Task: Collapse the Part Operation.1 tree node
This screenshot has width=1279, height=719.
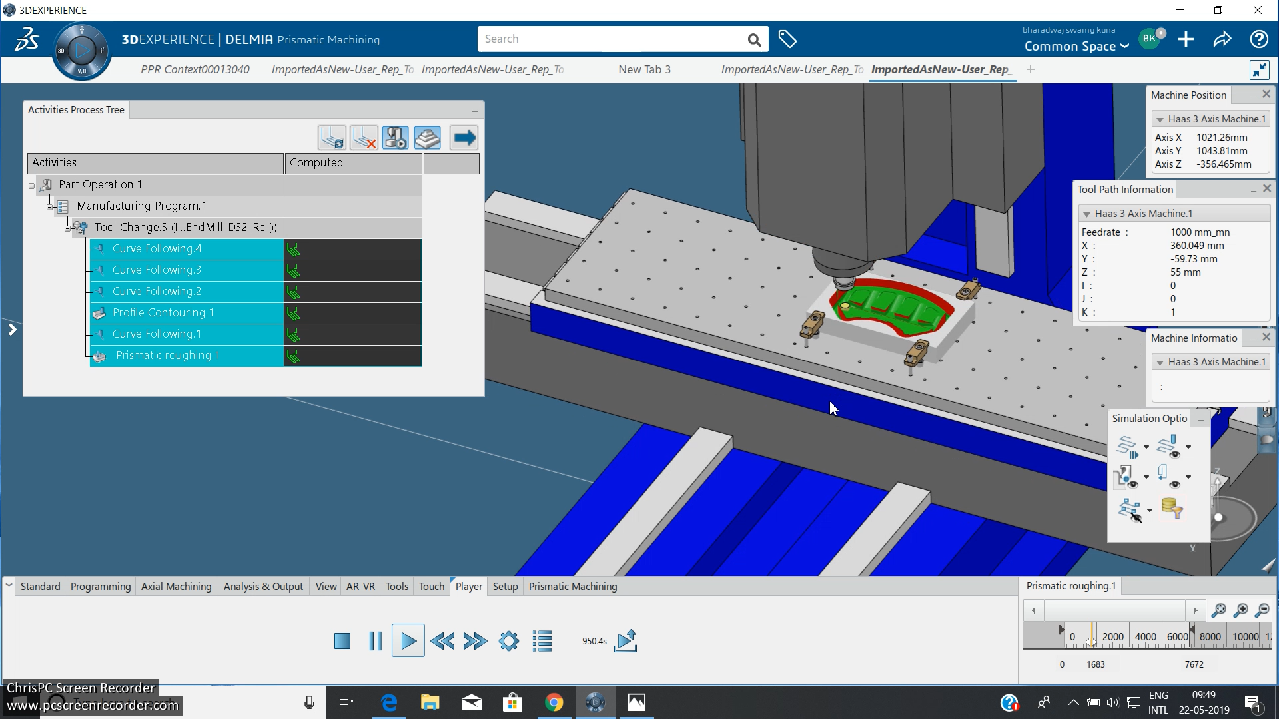Action: [31, 186]
